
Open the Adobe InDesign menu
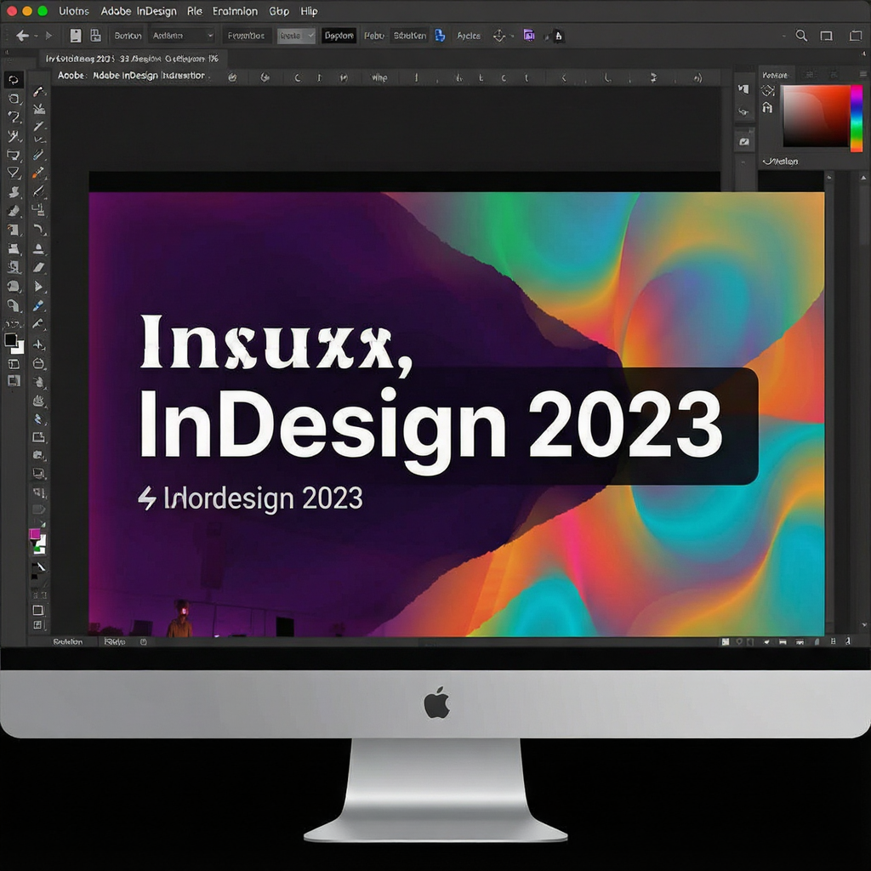coord(139,11)
